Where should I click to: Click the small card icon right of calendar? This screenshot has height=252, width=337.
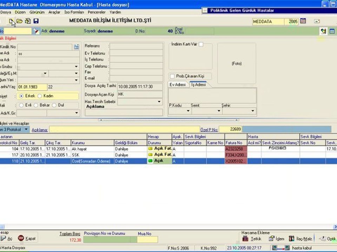click(x=317, y=21)
